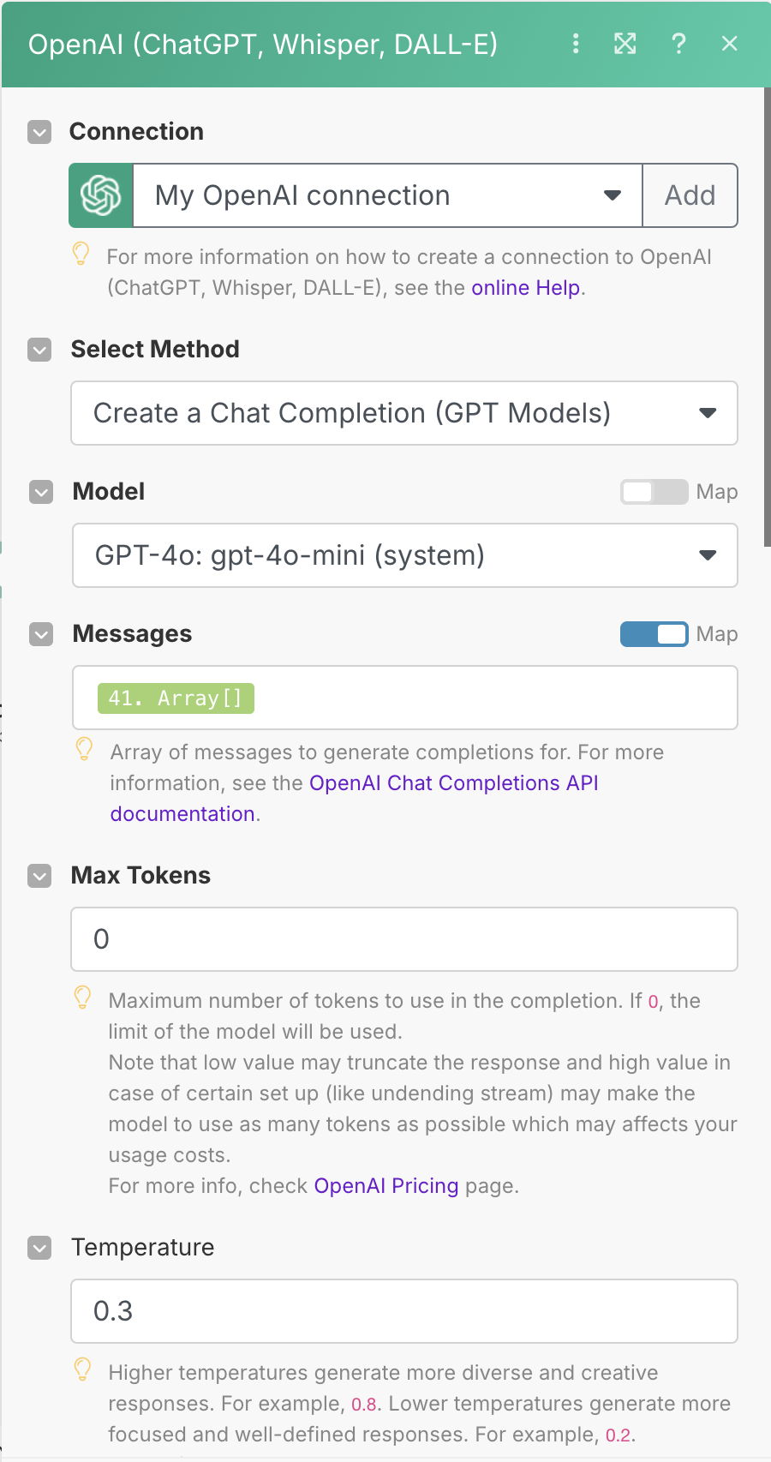
Task: Click the lightbulb hint under Connection
Action: pyautogui.click(x=81, y=254)
